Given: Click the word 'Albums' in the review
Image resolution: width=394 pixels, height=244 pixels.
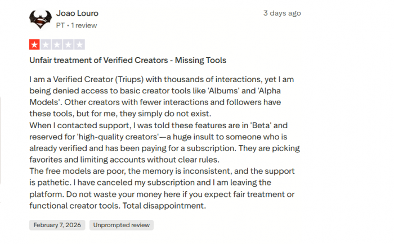Looking at the screenshot, I should tap(243, 91).
